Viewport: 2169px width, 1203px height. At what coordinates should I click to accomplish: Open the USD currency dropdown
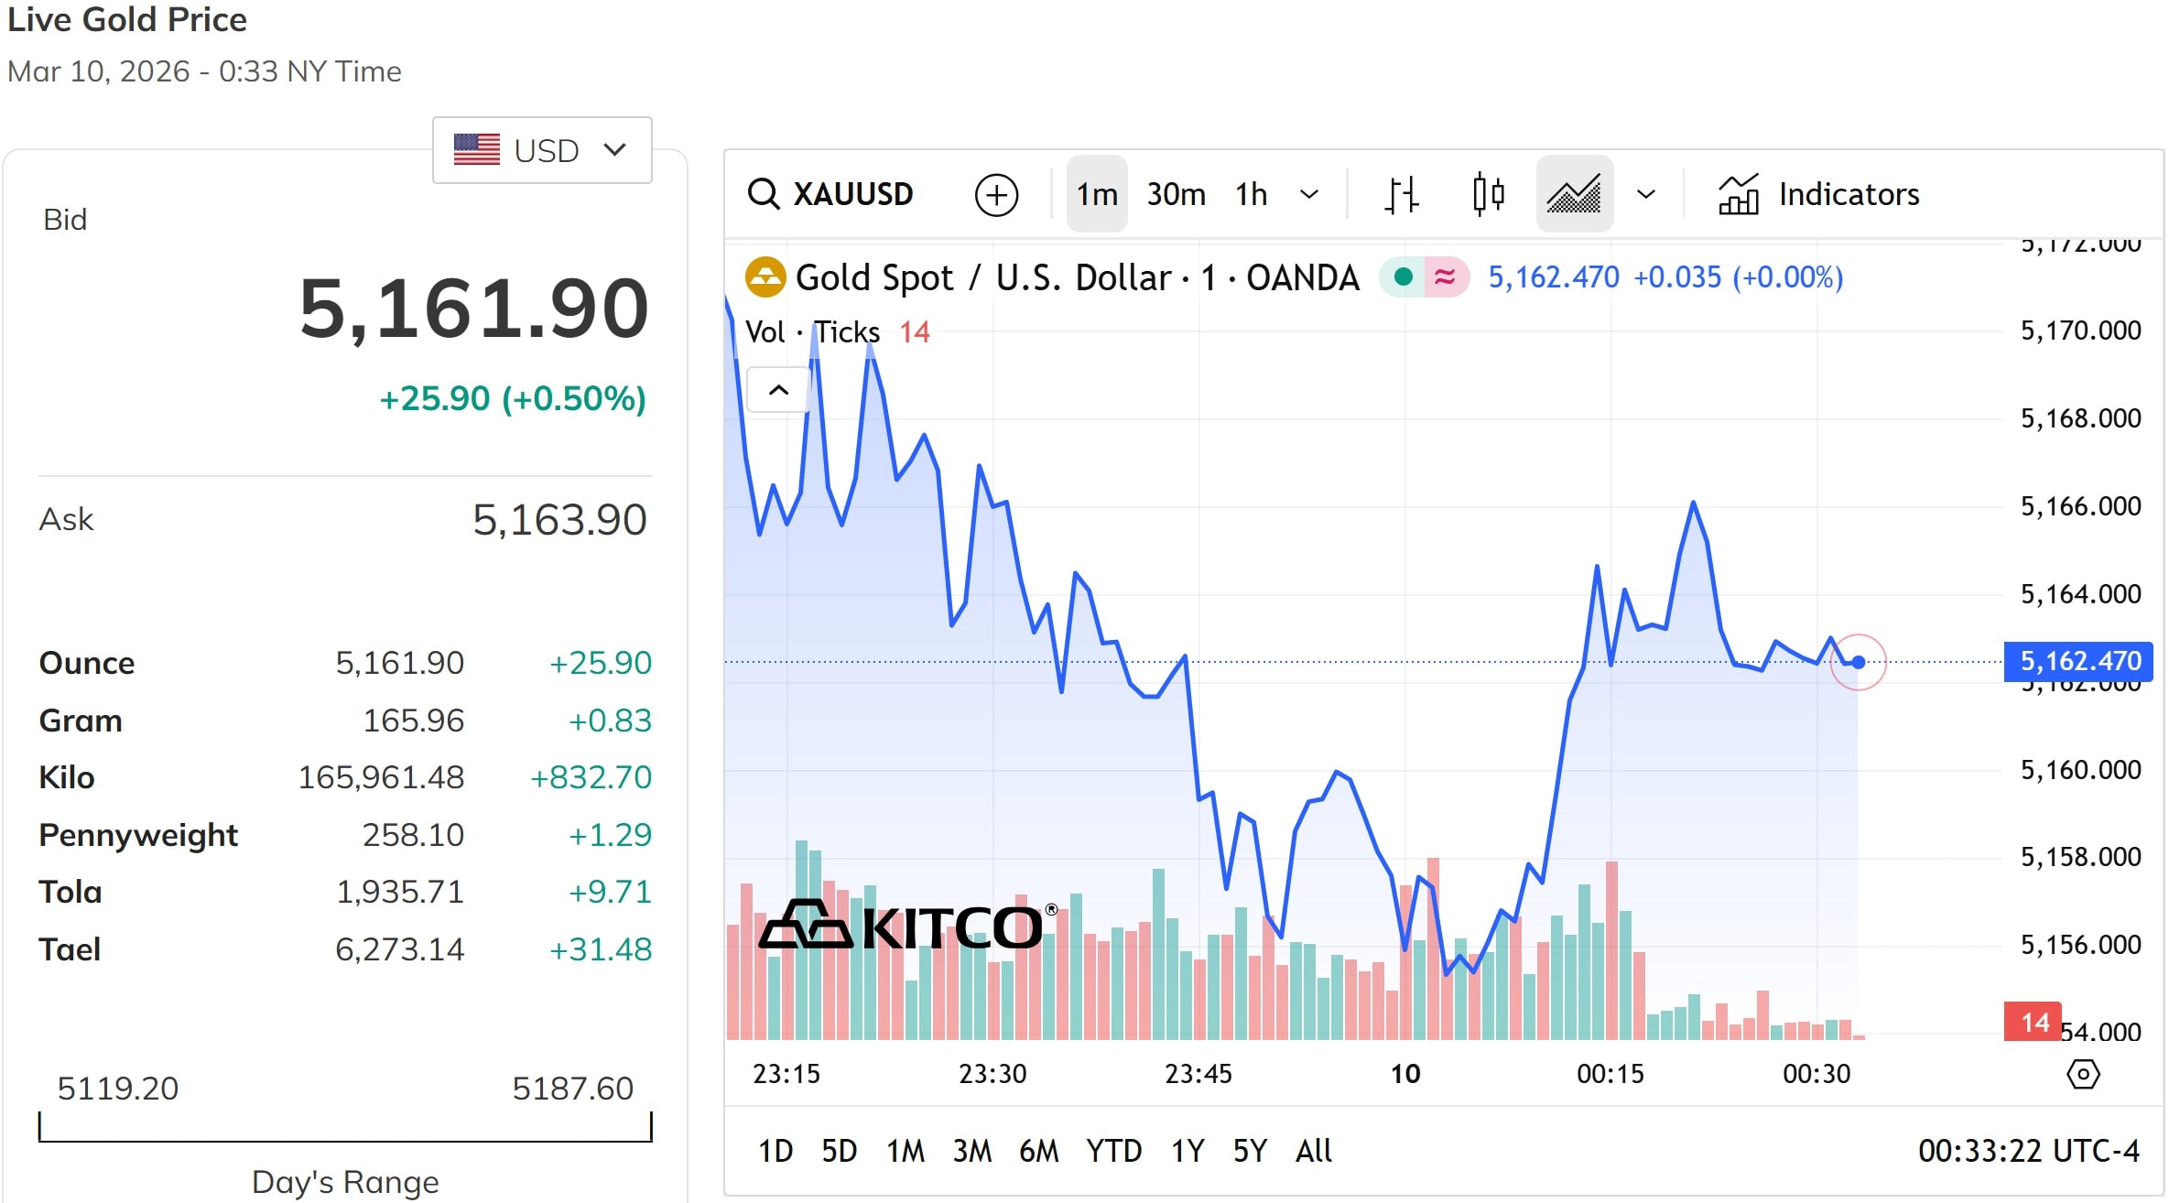[542, 150]
